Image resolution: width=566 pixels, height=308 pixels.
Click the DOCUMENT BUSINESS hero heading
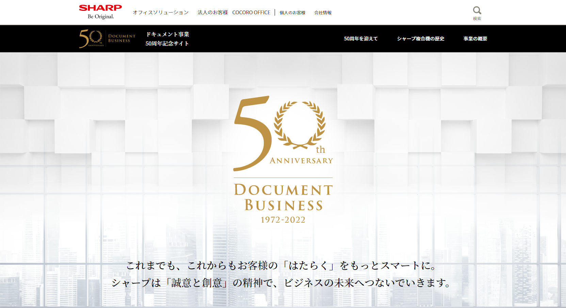coord(284,197)
